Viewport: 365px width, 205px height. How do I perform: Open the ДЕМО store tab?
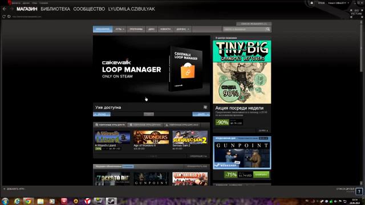[151, 29]
